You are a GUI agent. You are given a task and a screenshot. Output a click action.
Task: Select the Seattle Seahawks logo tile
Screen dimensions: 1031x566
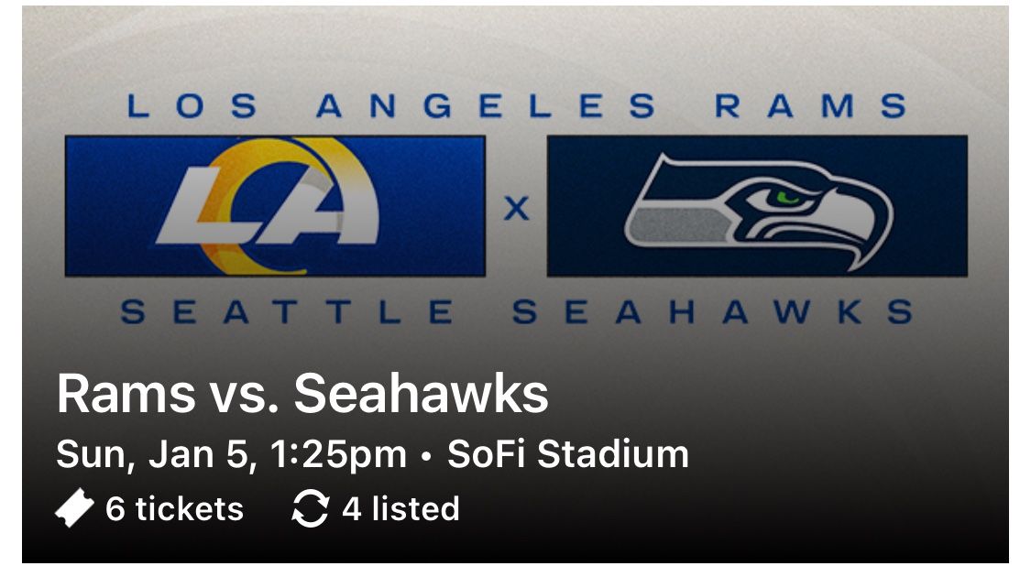(x=757, y=206)
